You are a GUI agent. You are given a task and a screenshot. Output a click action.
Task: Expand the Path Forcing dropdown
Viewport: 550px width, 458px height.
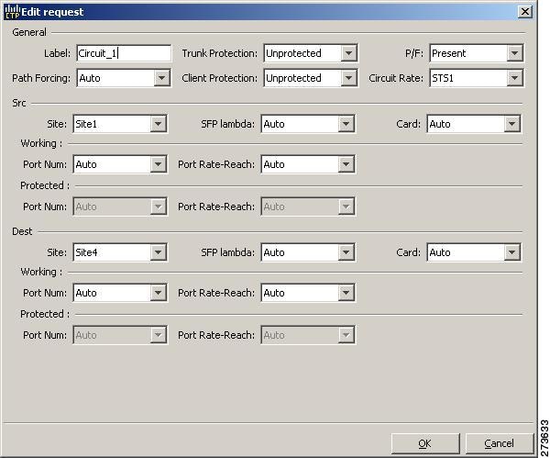tap(124, 78)
